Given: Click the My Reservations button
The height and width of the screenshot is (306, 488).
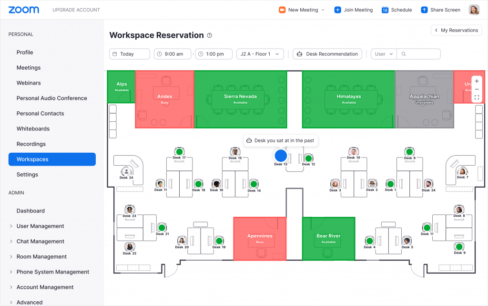Looking at the screenshot, I should [x=456, y=30].
